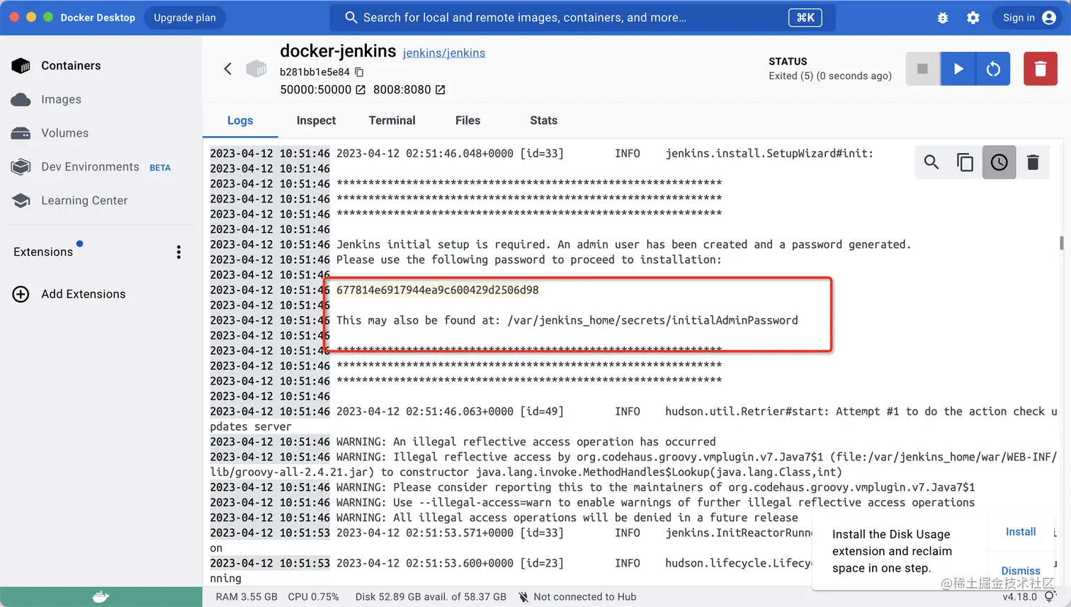Click the Docker whale status icon
This screenshot has width=1071, height=607.
tap(101, 597)
